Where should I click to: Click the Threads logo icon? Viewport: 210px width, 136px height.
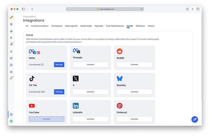(76, 51)
